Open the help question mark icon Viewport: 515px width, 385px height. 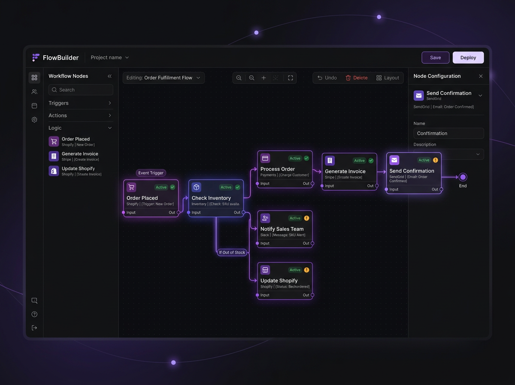34,315
